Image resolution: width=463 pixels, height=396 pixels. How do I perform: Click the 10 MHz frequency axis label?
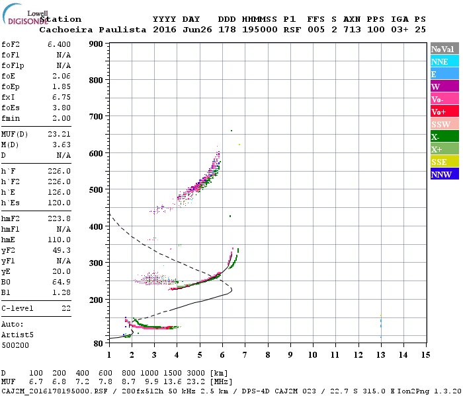click(x=313, y=355)
